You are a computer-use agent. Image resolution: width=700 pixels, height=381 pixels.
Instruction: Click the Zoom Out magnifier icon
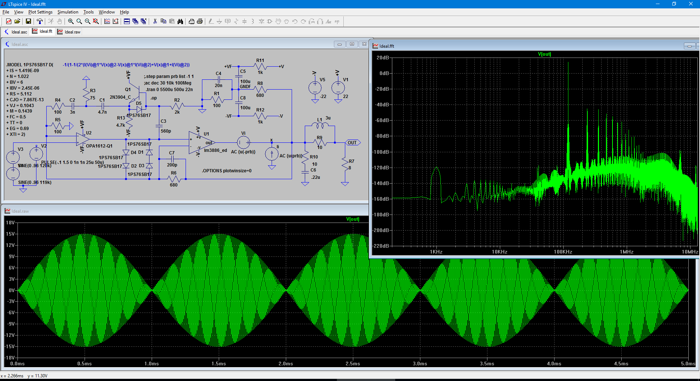pos(87,21)
